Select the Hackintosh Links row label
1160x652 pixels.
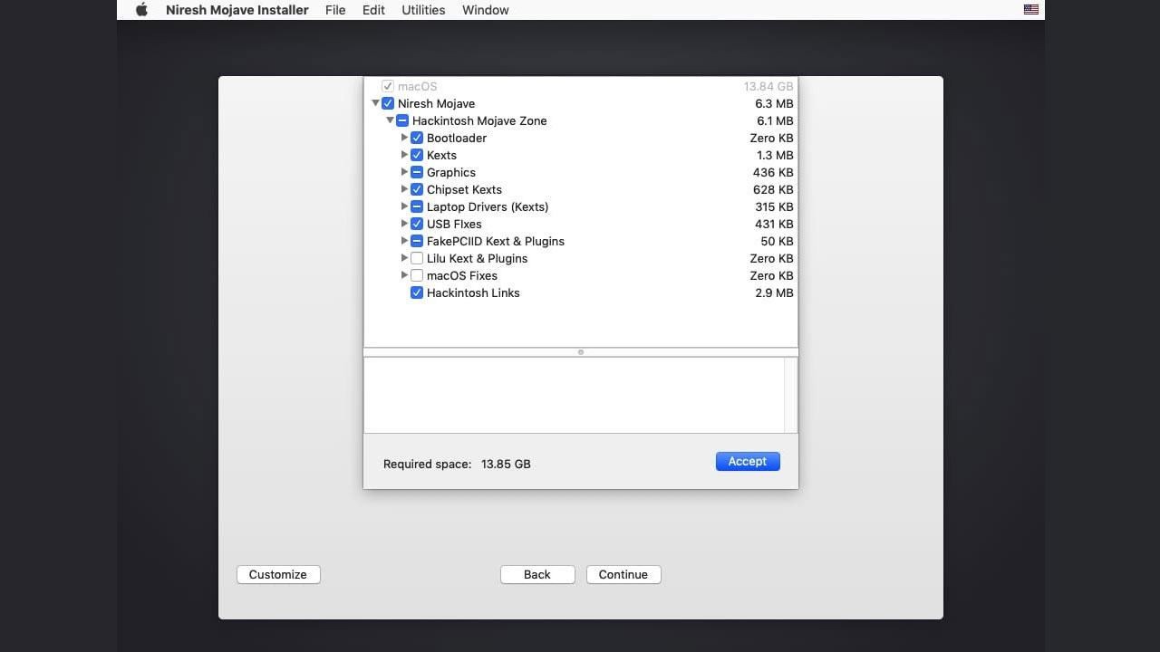coord(473,292)
